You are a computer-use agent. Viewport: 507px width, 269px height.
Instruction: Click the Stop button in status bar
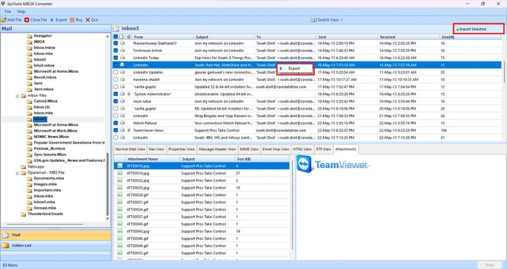coord(489,265)
